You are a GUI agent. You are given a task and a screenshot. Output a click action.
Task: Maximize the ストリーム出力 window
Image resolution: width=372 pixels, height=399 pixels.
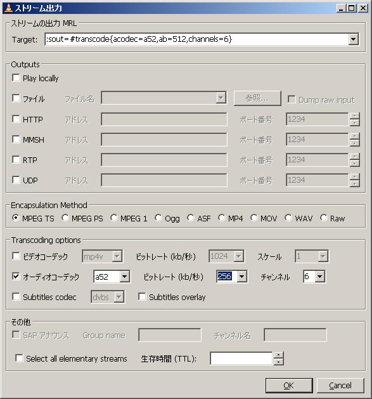point(352,8)
